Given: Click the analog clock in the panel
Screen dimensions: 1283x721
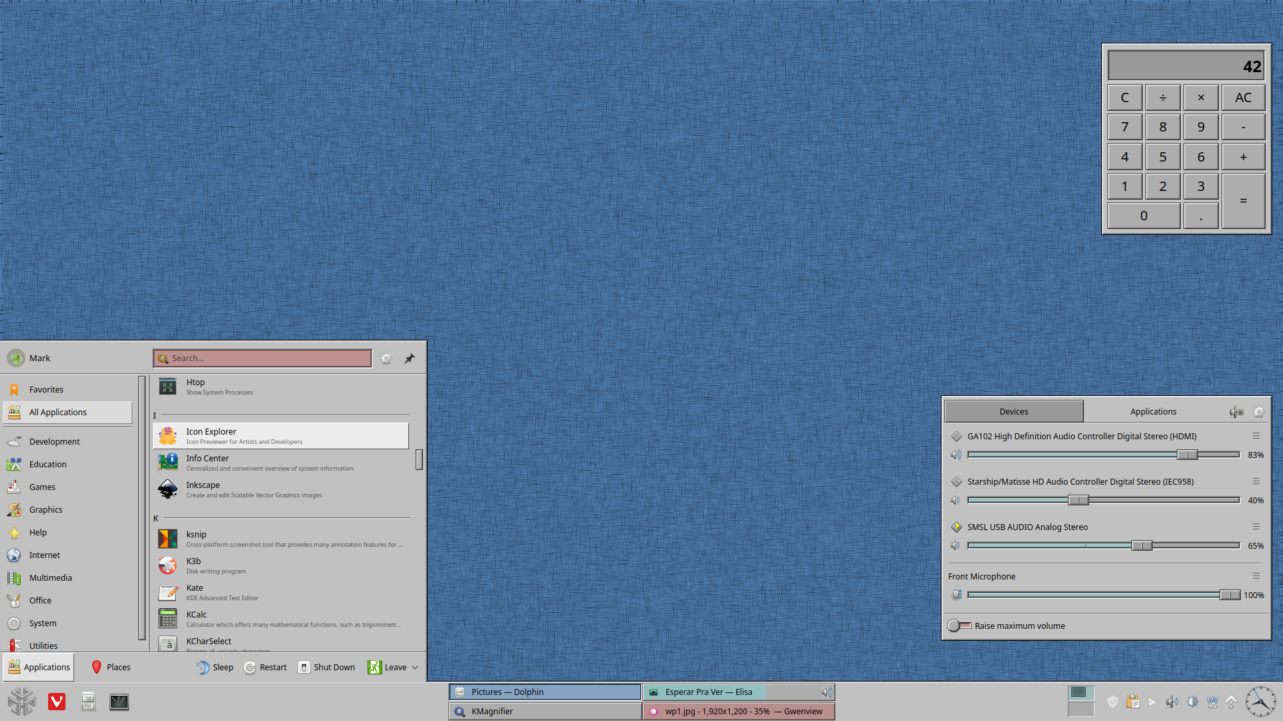Looking at the screenshot, I should 1261,702.
